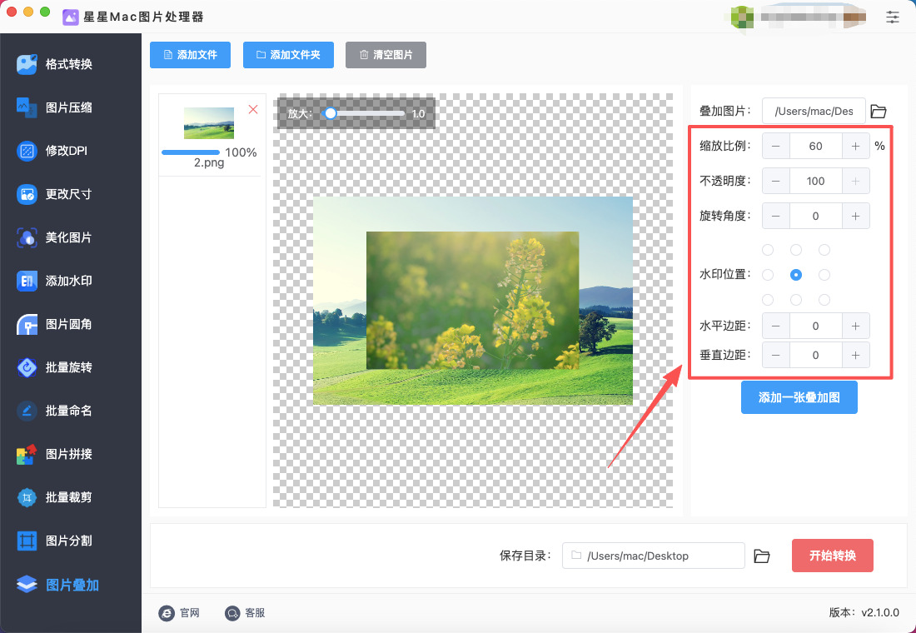Select bottom-right watermark position
Image resolution: width=916 pixels, height=633 pixels.
[x=824, y=300]
